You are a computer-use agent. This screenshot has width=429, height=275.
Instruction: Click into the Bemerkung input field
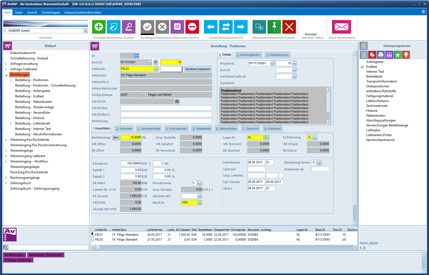tap(166, 121)
